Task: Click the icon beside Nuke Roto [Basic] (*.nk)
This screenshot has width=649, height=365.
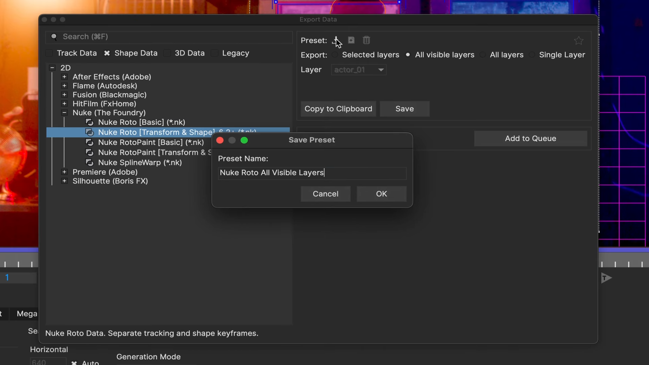Action: [x=90, y=122]
